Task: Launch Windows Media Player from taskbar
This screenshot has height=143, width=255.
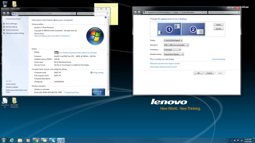Action: tap(28, 140)
